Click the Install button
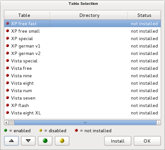The image size is (165, 150). point(118,141)
